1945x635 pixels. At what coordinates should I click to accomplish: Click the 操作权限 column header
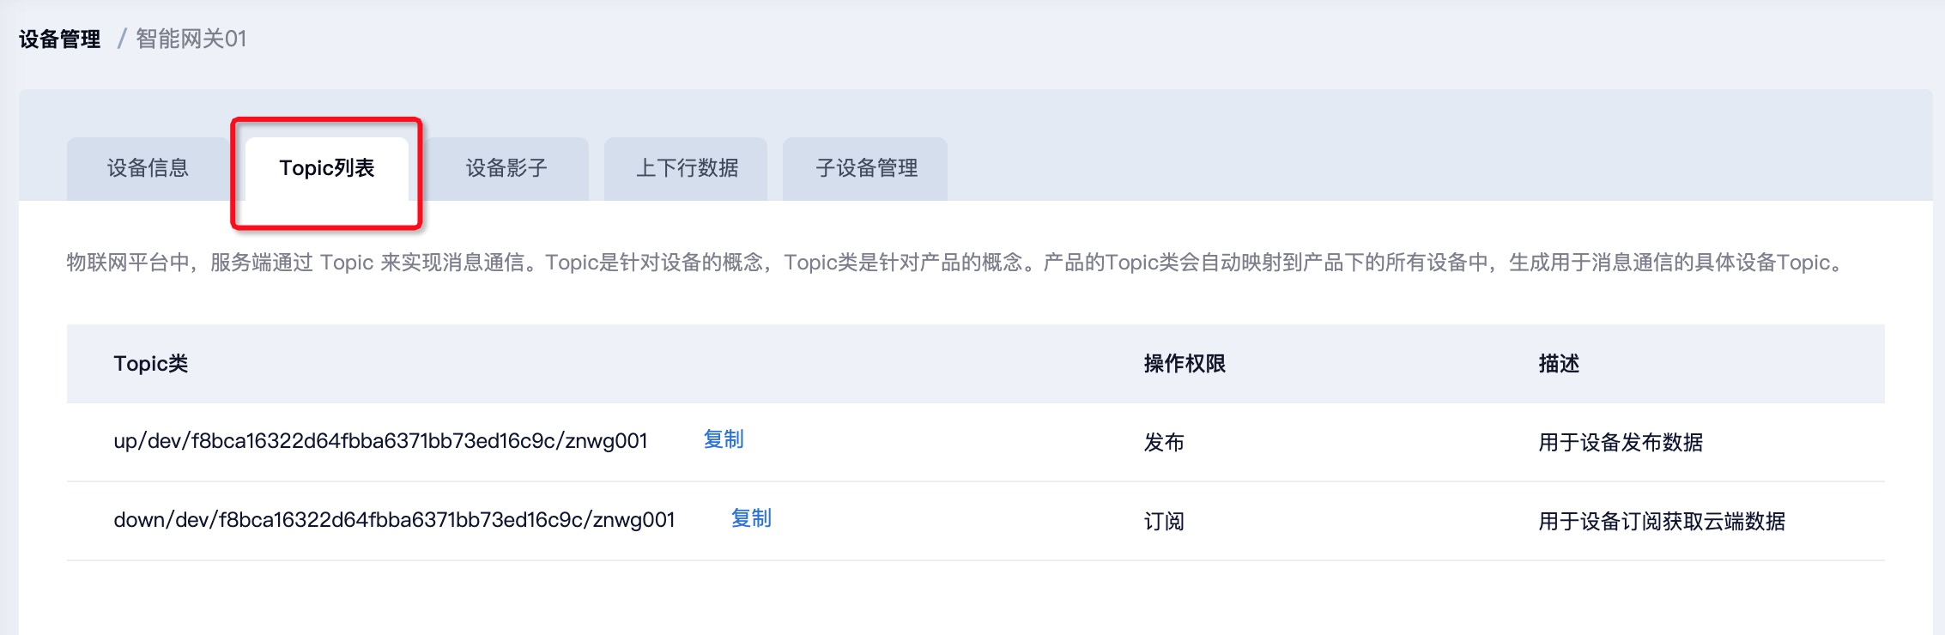[1185, 364]
